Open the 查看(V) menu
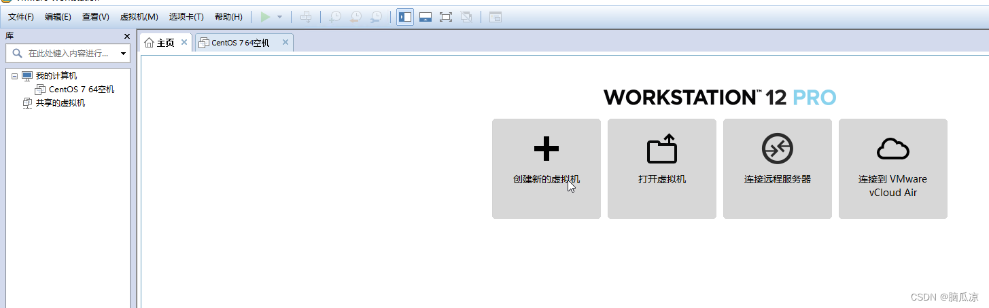Screen dimensions: 989x308 click(x=95, y=17)
